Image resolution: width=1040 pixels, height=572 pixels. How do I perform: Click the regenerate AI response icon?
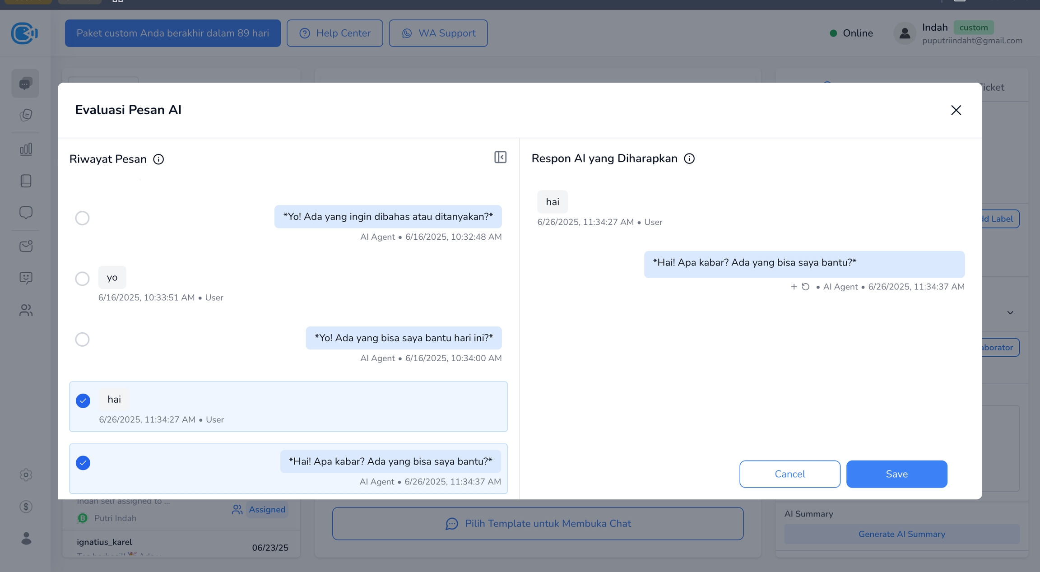pos(806,287)
